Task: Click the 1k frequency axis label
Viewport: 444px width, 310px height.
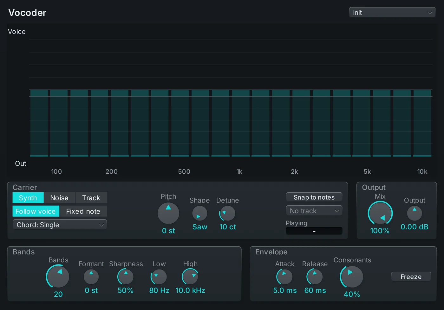Action: pos(239,171)
